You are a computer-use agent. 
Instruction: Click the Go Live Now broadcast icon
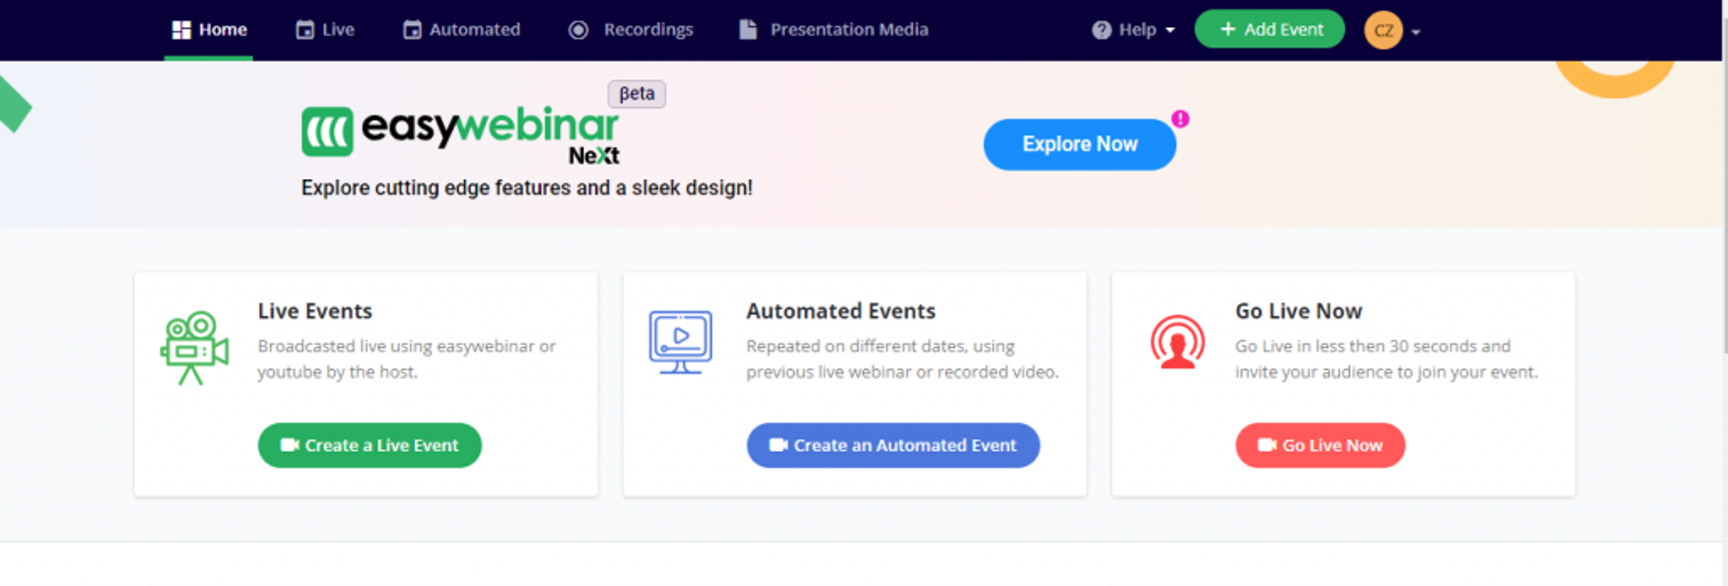[x=1177, y=342]
